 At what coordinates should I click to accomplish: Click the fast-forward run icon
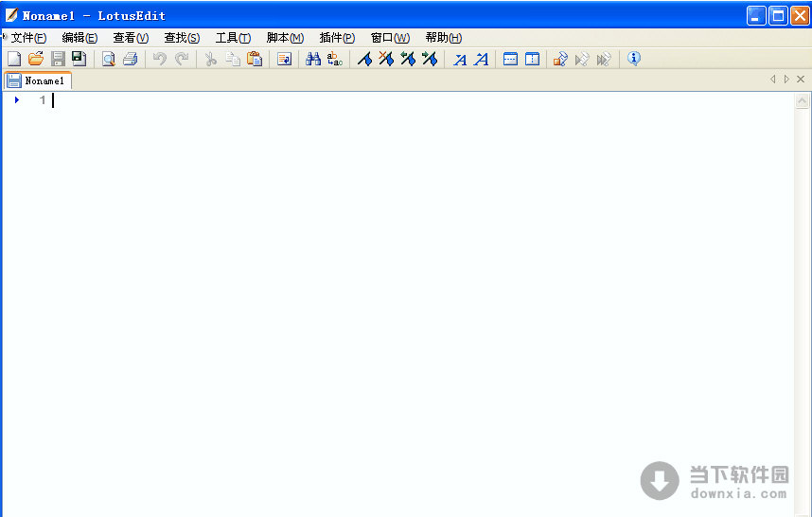[604, 59]
